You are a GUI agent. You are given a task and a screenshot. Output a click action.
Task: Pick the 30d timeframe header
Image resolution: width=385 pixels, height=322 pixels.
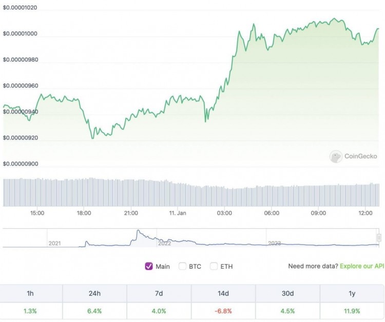pos(287,294)
